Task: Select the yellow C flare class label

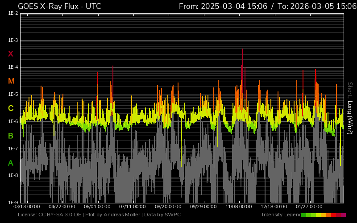Action: coord(11,108)
